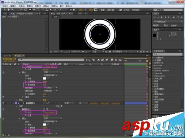Open first stroke blend mode 正常 dropdown
Screen dimensions: 185x138
53,72
